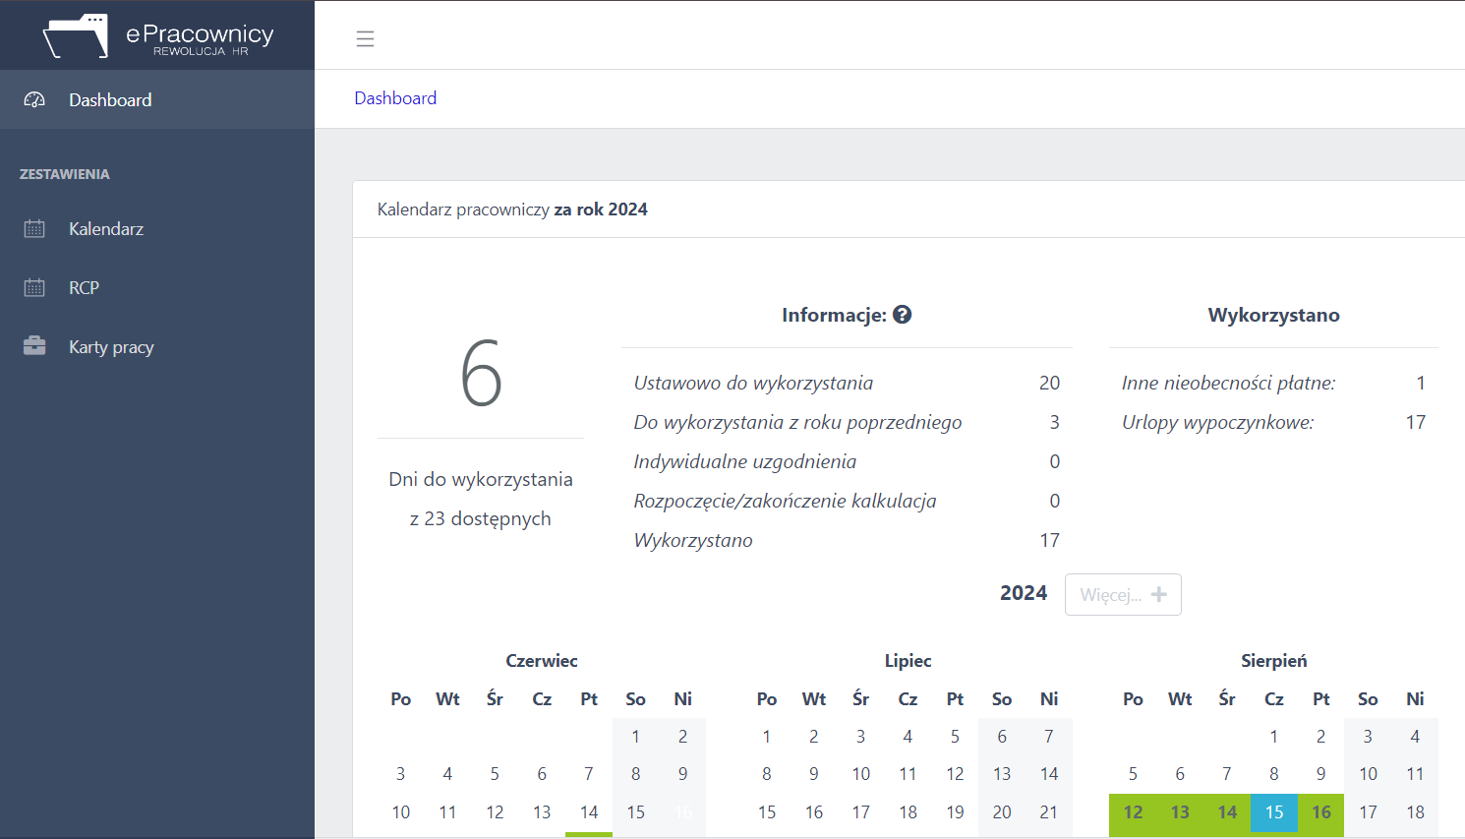Select July 5 in Lipiec
Image resolution: width=1465 pixels, height=839 pixels.
coord(955,737)
